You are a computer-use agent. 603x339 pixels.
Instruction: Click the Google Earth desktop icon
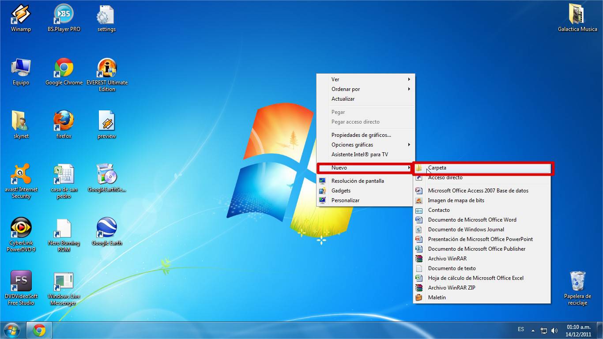[107, 228]
